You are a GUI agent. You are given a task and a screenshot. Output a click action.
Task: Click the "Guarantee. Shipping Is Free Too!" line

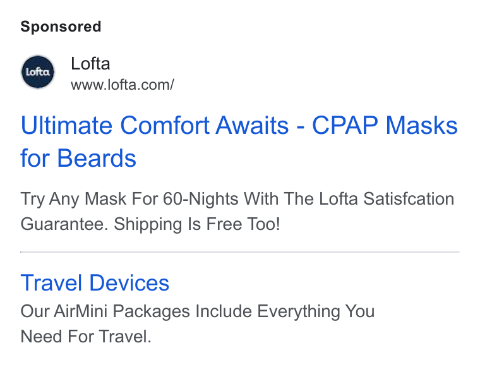pyautogui.click(x=150, y=224)
